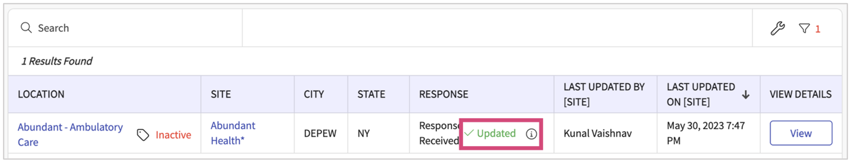
Task: Click the tag icon next to Inactive
Action: 143,135
